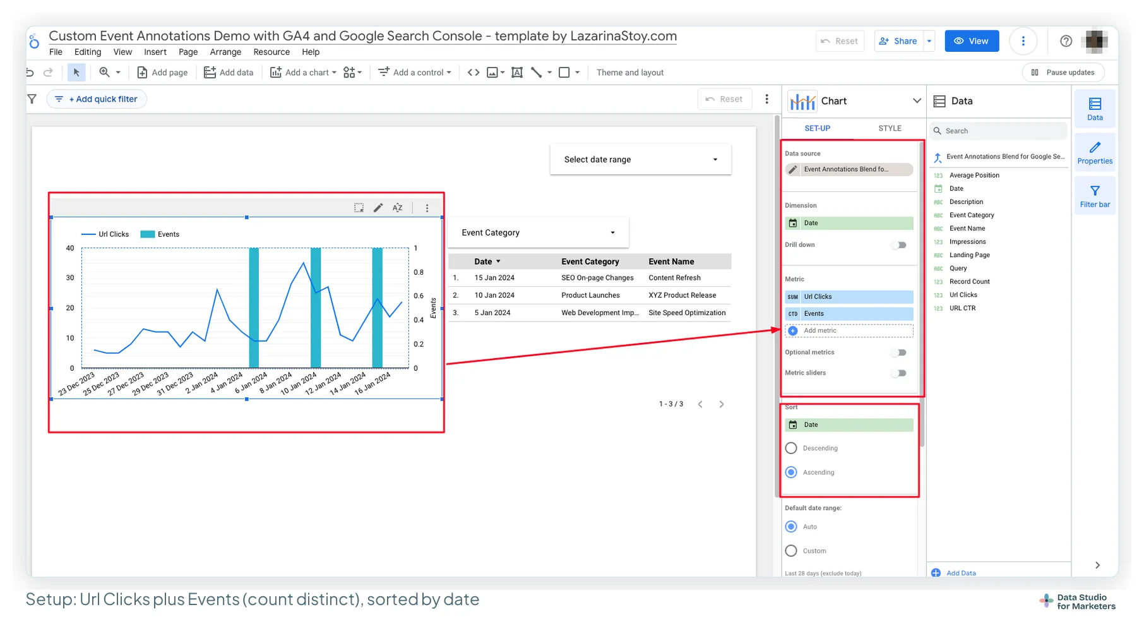Click the Add page button
Screen dimensions: 1144x624
pyautogui.click(x=162, y=73)
